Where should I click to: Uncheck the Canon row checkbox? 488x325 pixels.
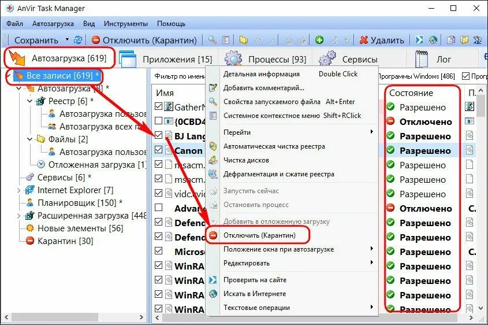[x=158, y=150]
